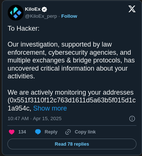Follow the KiloEx account
The image size is (142, 156).
click(69, 16)
